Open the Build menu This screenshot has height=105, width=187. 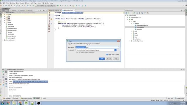(32, 3)
